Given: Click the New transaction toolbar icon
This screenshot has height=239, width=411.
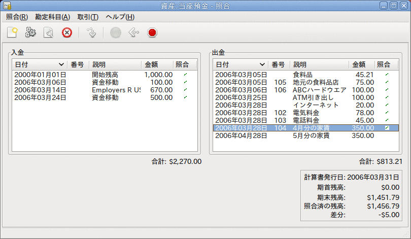Looking at the screenshot, I should (x=12, y=33).
